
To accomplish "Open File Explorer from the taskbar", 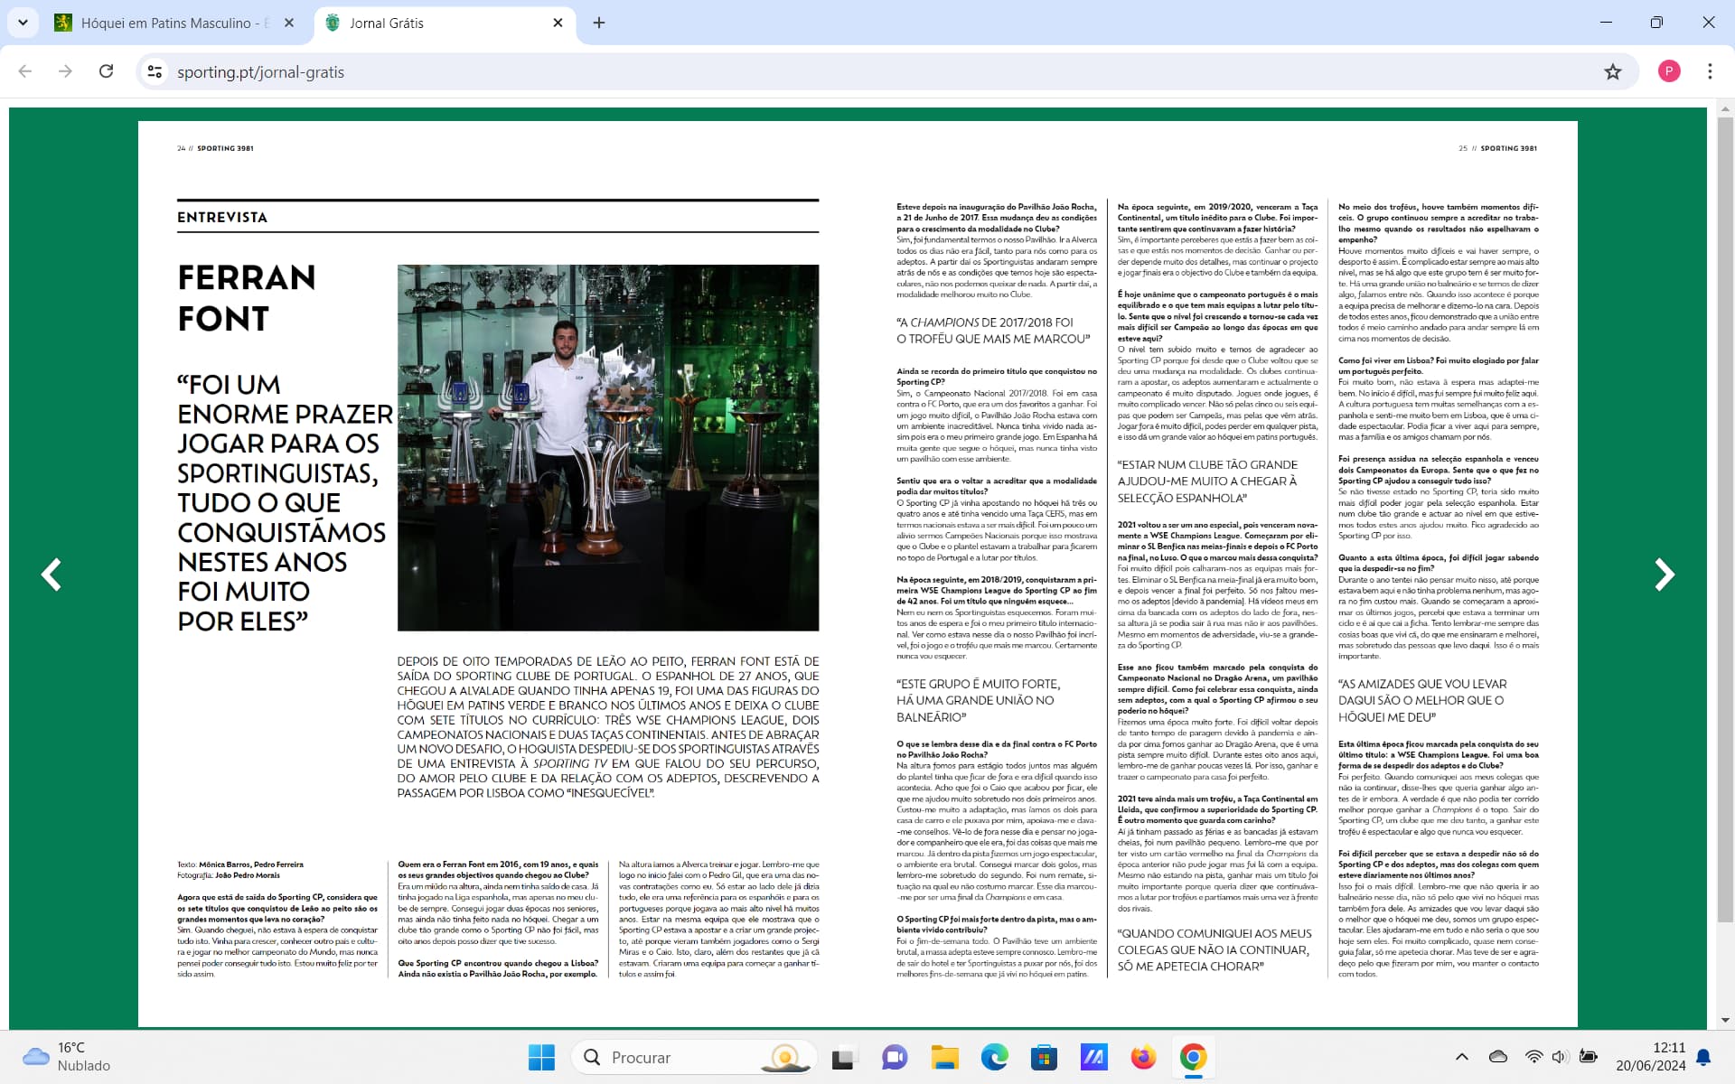I will pos(944,1057).
